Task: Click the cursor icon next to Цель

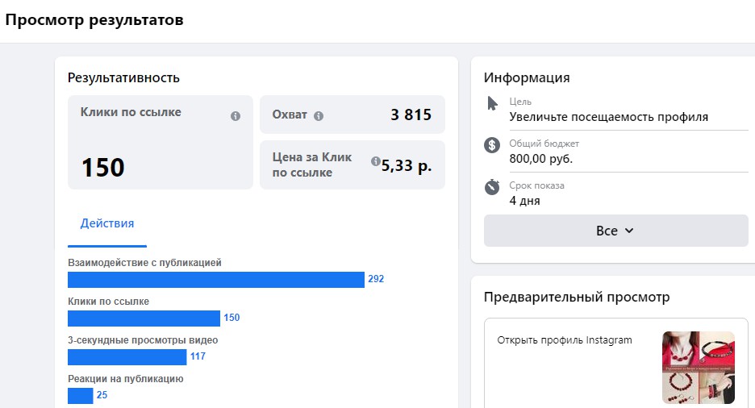Action: 493,103
